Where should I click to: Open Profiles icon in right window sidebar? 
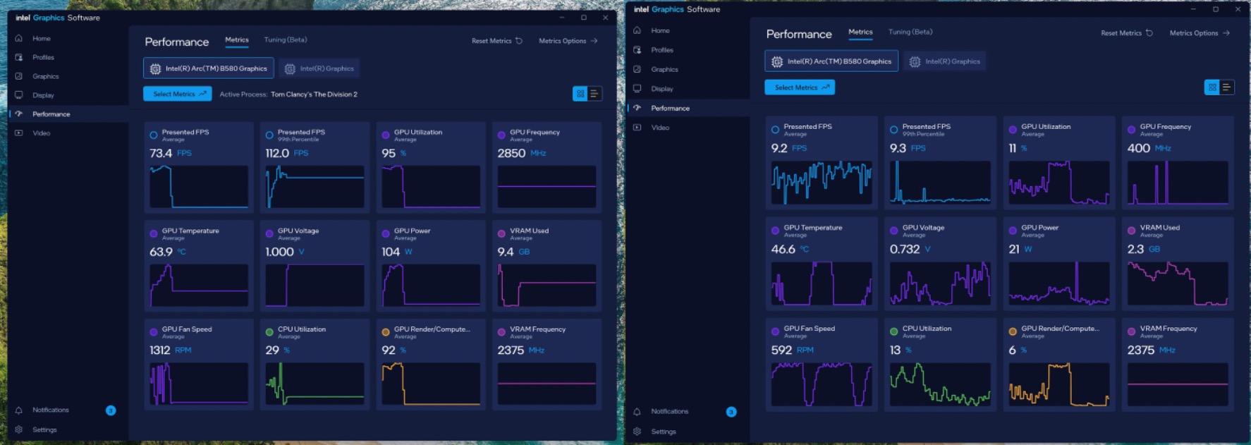pyautogui.click(x=637, y=50)
